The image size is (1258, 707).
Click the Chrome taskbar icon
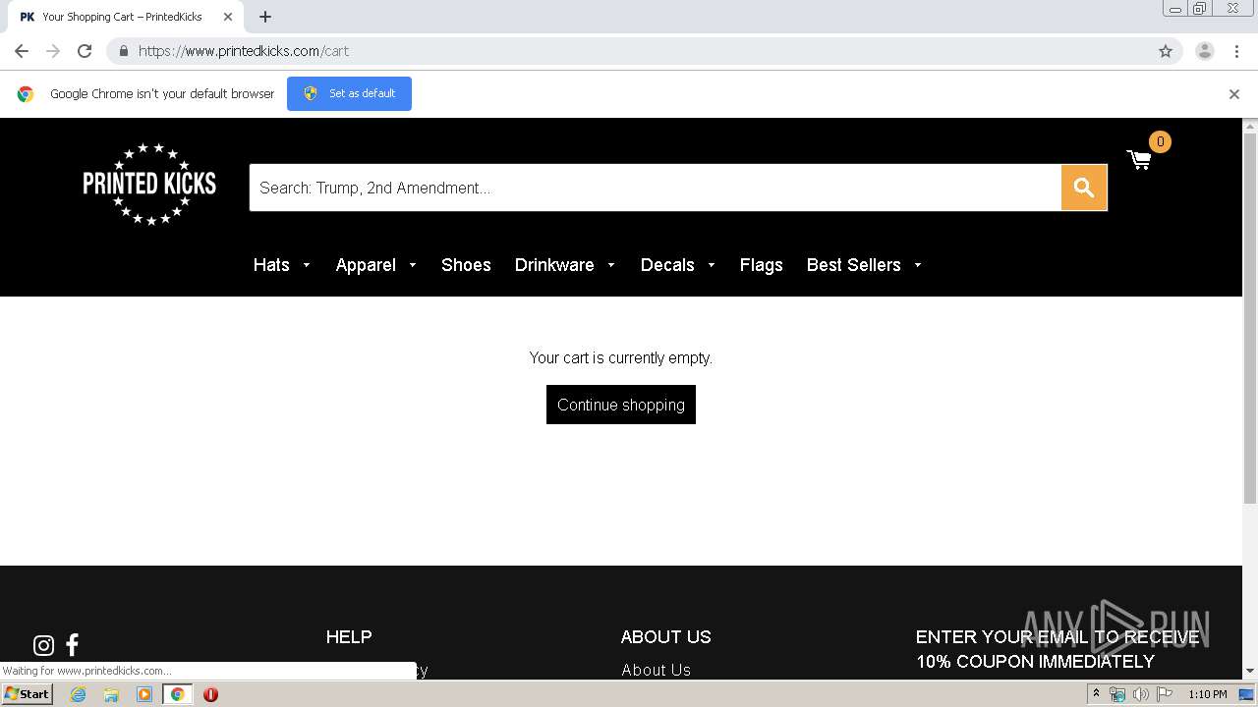tap(177, 694)
